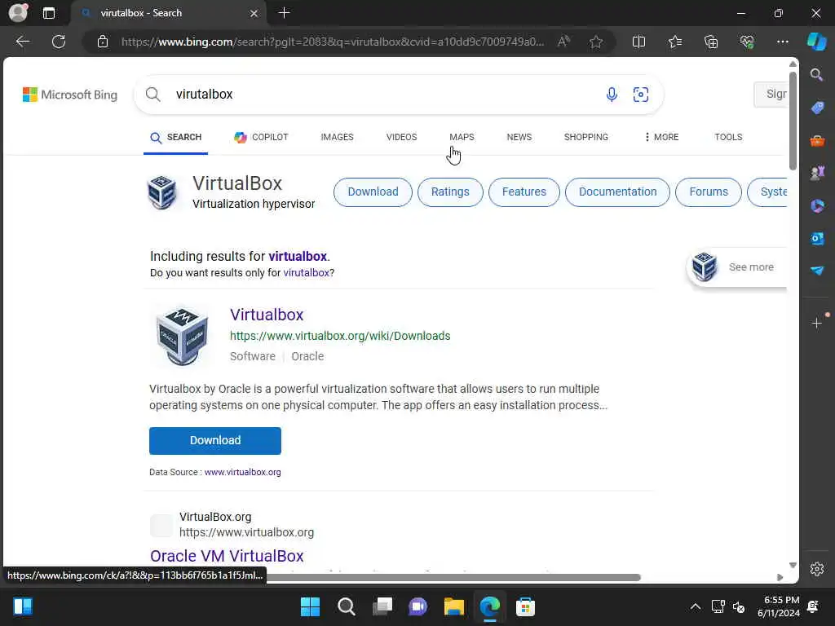Viewport: 835px width, 626px height.
Task: Open the Favorites list
Action: (674, 42)
